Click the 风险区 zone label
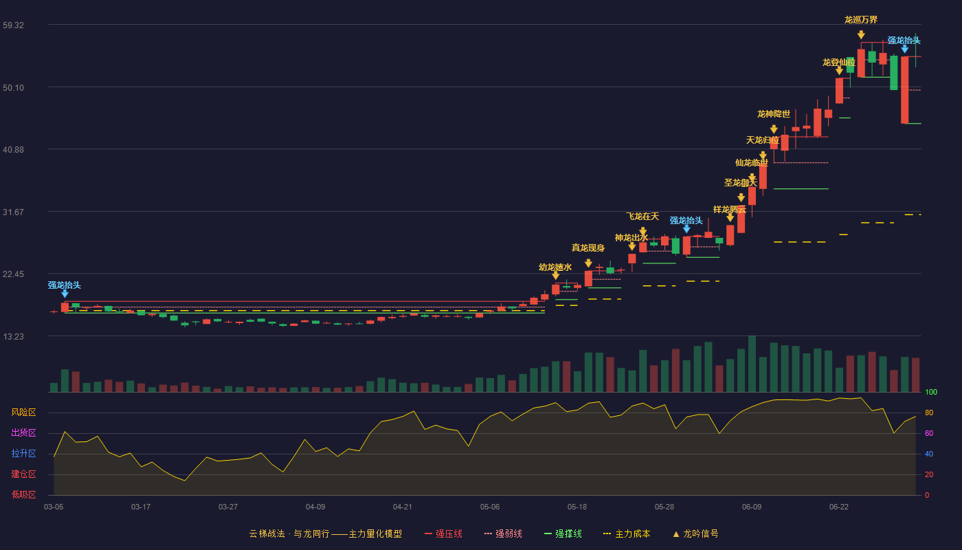The image size is (962, 550). [x=23, y=412]
